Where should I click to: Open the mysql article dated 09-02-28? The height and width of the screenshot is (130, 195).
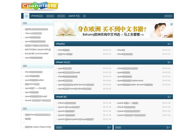point(69,72)
